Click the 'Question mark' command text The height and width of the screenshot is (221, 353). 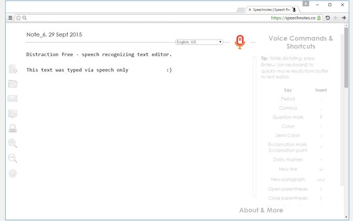coord(288,118)
